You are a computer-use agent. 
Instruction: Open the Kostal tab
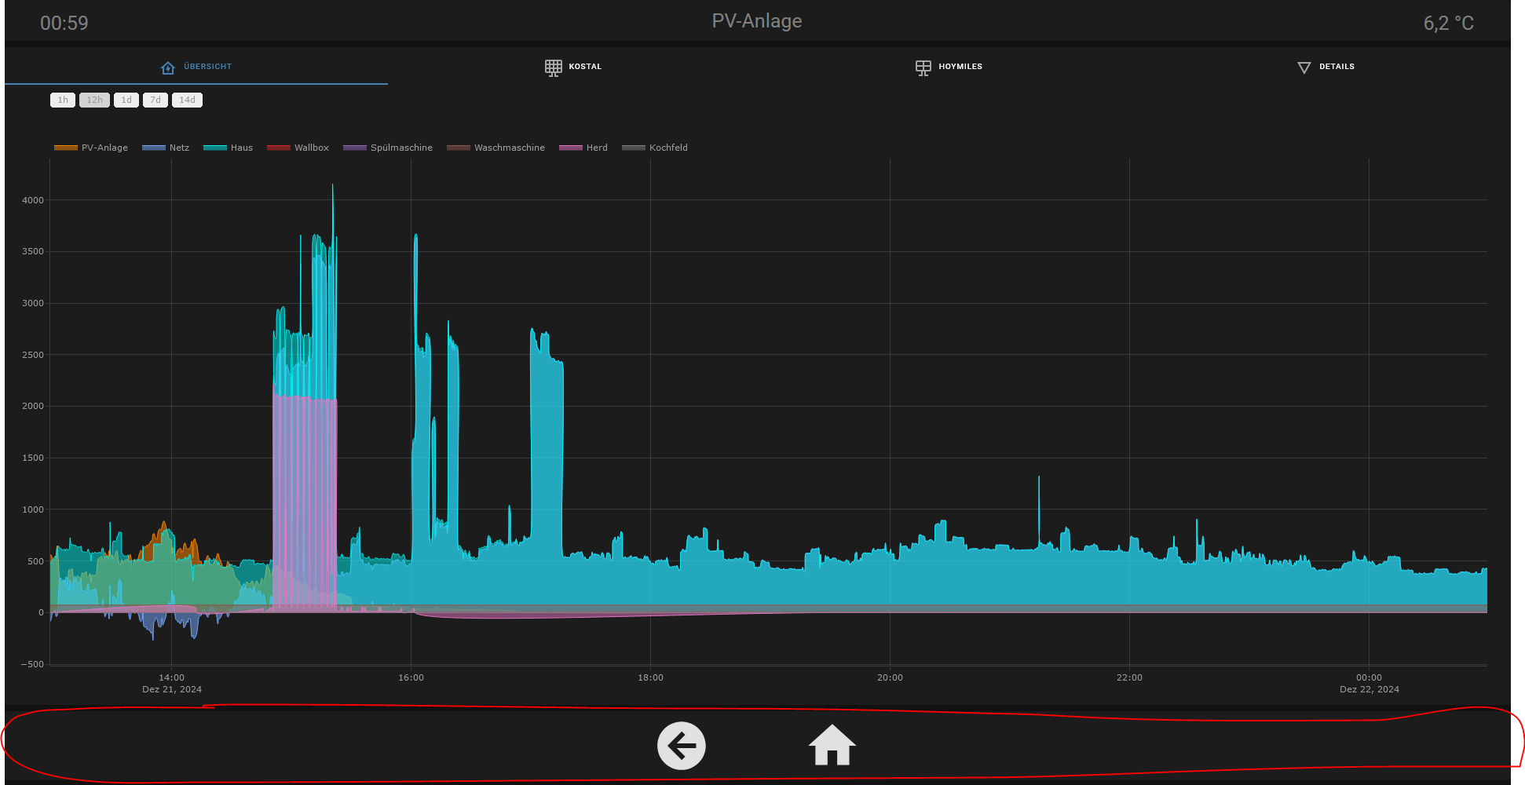click(x=584, y=67)
